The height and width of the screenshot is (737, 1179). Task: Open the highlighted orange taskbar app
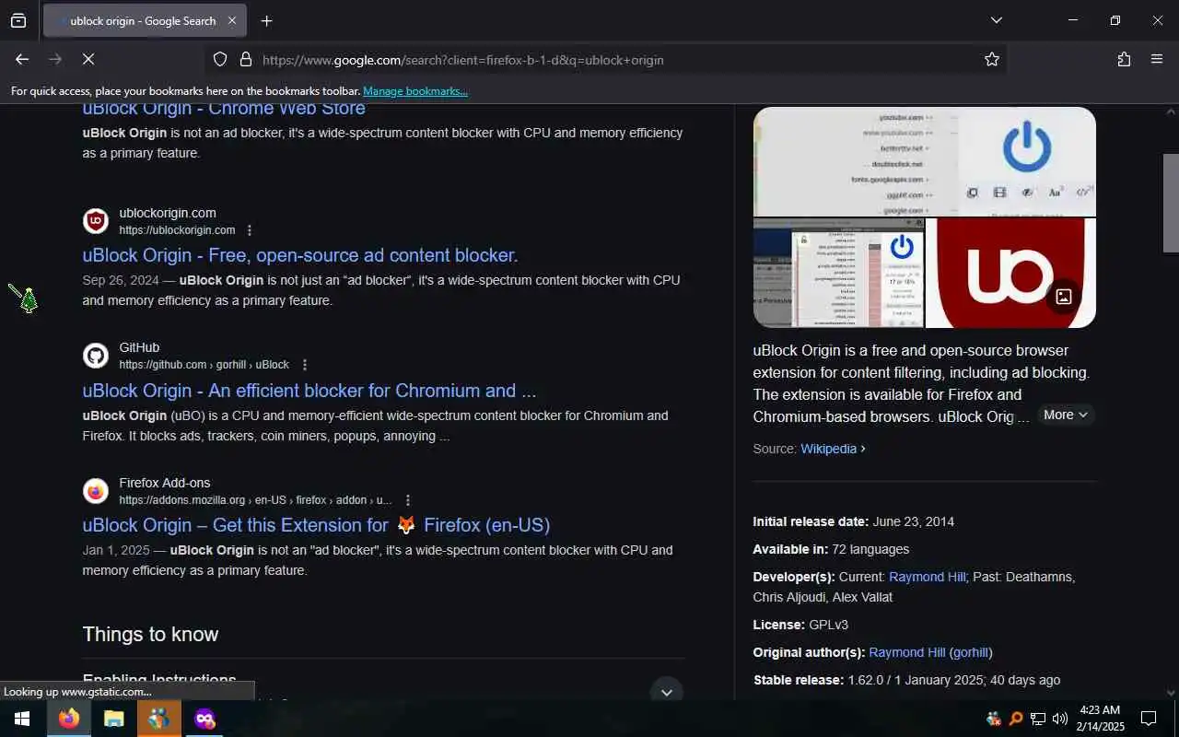pyautogui.click(x=158, y=719)
